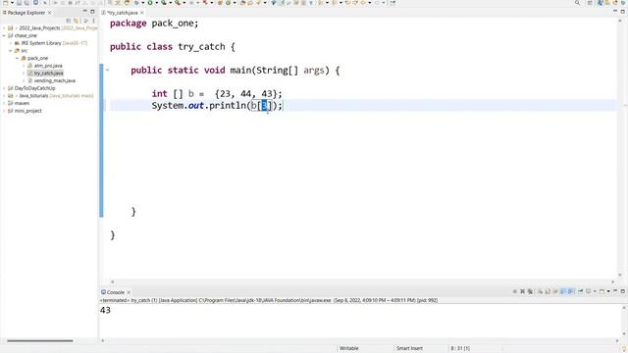Close the Console view tab

coord(129,292)
